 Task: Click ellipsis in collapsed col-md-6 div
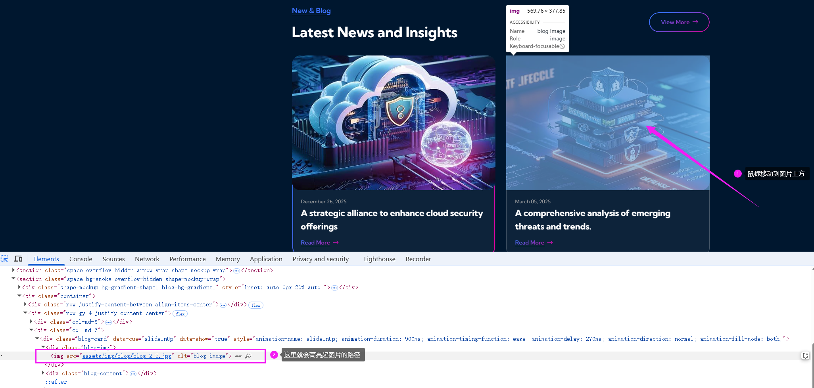[108, 322]
